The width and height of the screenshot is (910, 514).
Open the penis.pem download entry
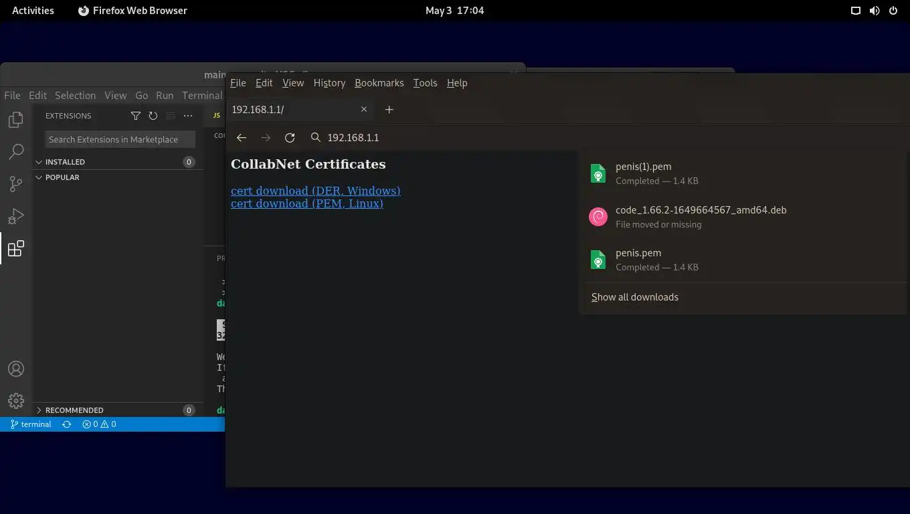743,260
